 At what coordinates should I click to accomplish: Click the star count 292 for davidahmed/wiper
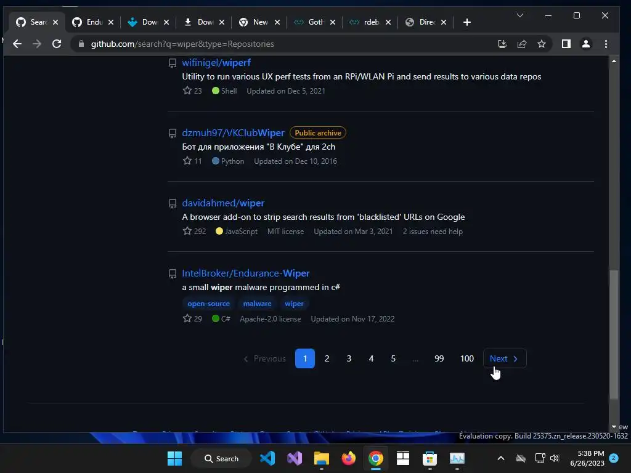pos(194,232)
